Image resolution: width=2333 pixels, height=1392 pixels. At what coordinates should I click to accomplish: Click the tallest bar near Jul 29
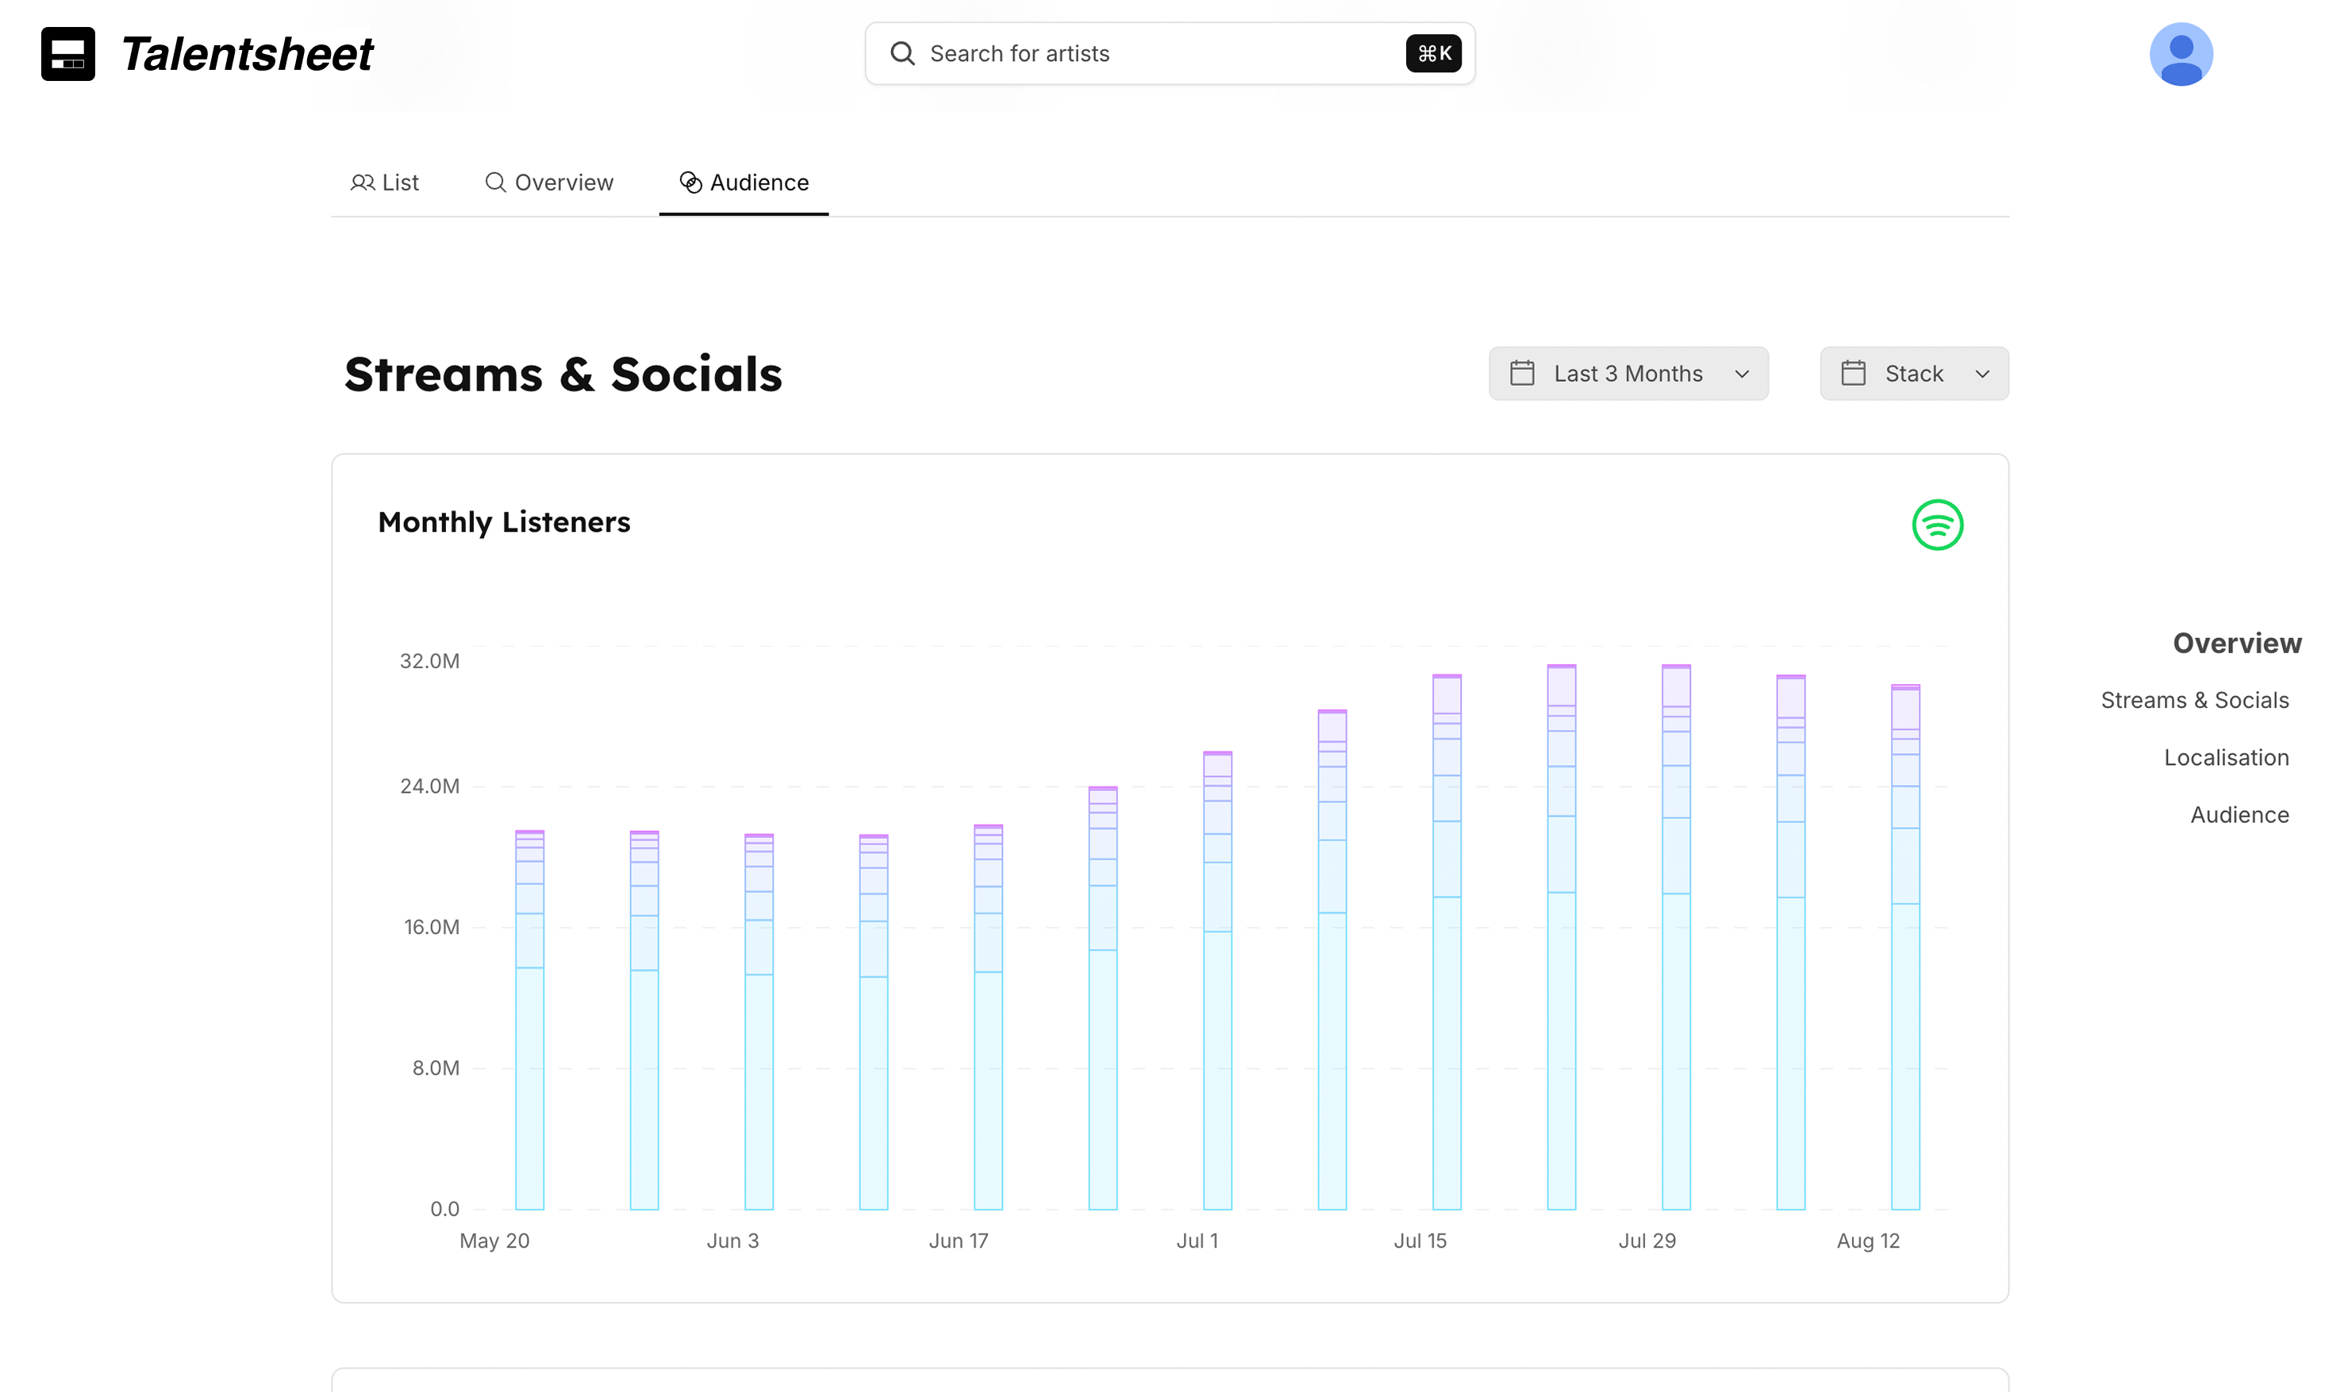(1676, 937)
